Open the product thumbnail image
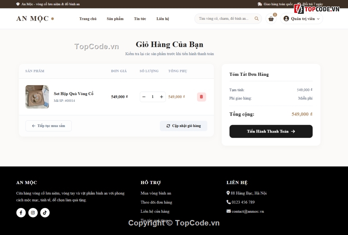 tap(37, 97)
